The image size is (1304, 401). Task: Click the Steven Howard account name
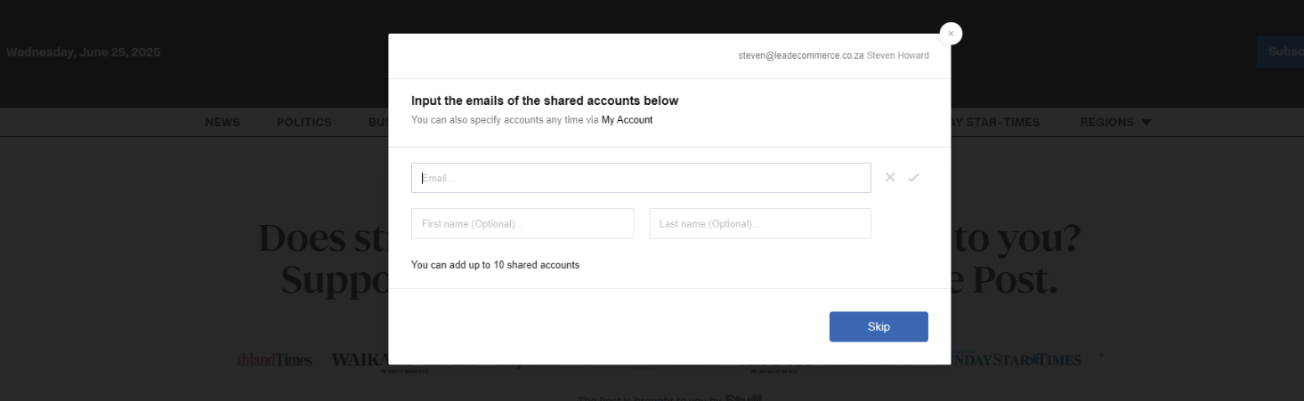[x=897, y=55]
